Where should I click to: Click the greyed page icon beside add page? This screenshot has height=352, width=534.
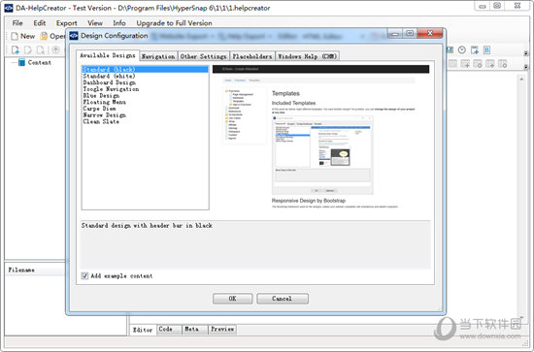[28, 50]
